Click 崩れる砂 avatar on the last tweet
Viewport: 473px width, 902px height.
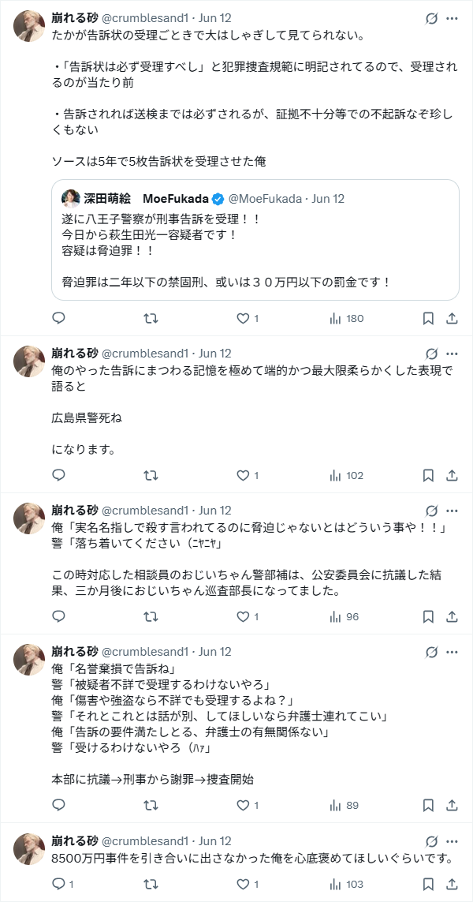tap(29, 846)
